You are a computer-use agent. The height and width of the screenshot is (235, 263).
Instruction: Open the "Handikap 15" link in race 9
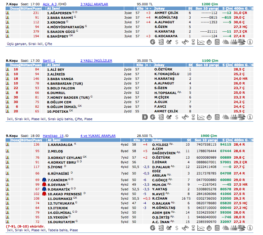(53, 136)
